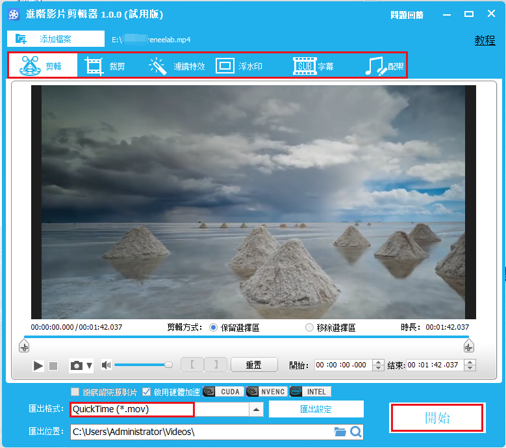The width and height of the screenshot is (506, 448).
Task: Open the 字幕 subtitle tab
Action: (313, 66)
